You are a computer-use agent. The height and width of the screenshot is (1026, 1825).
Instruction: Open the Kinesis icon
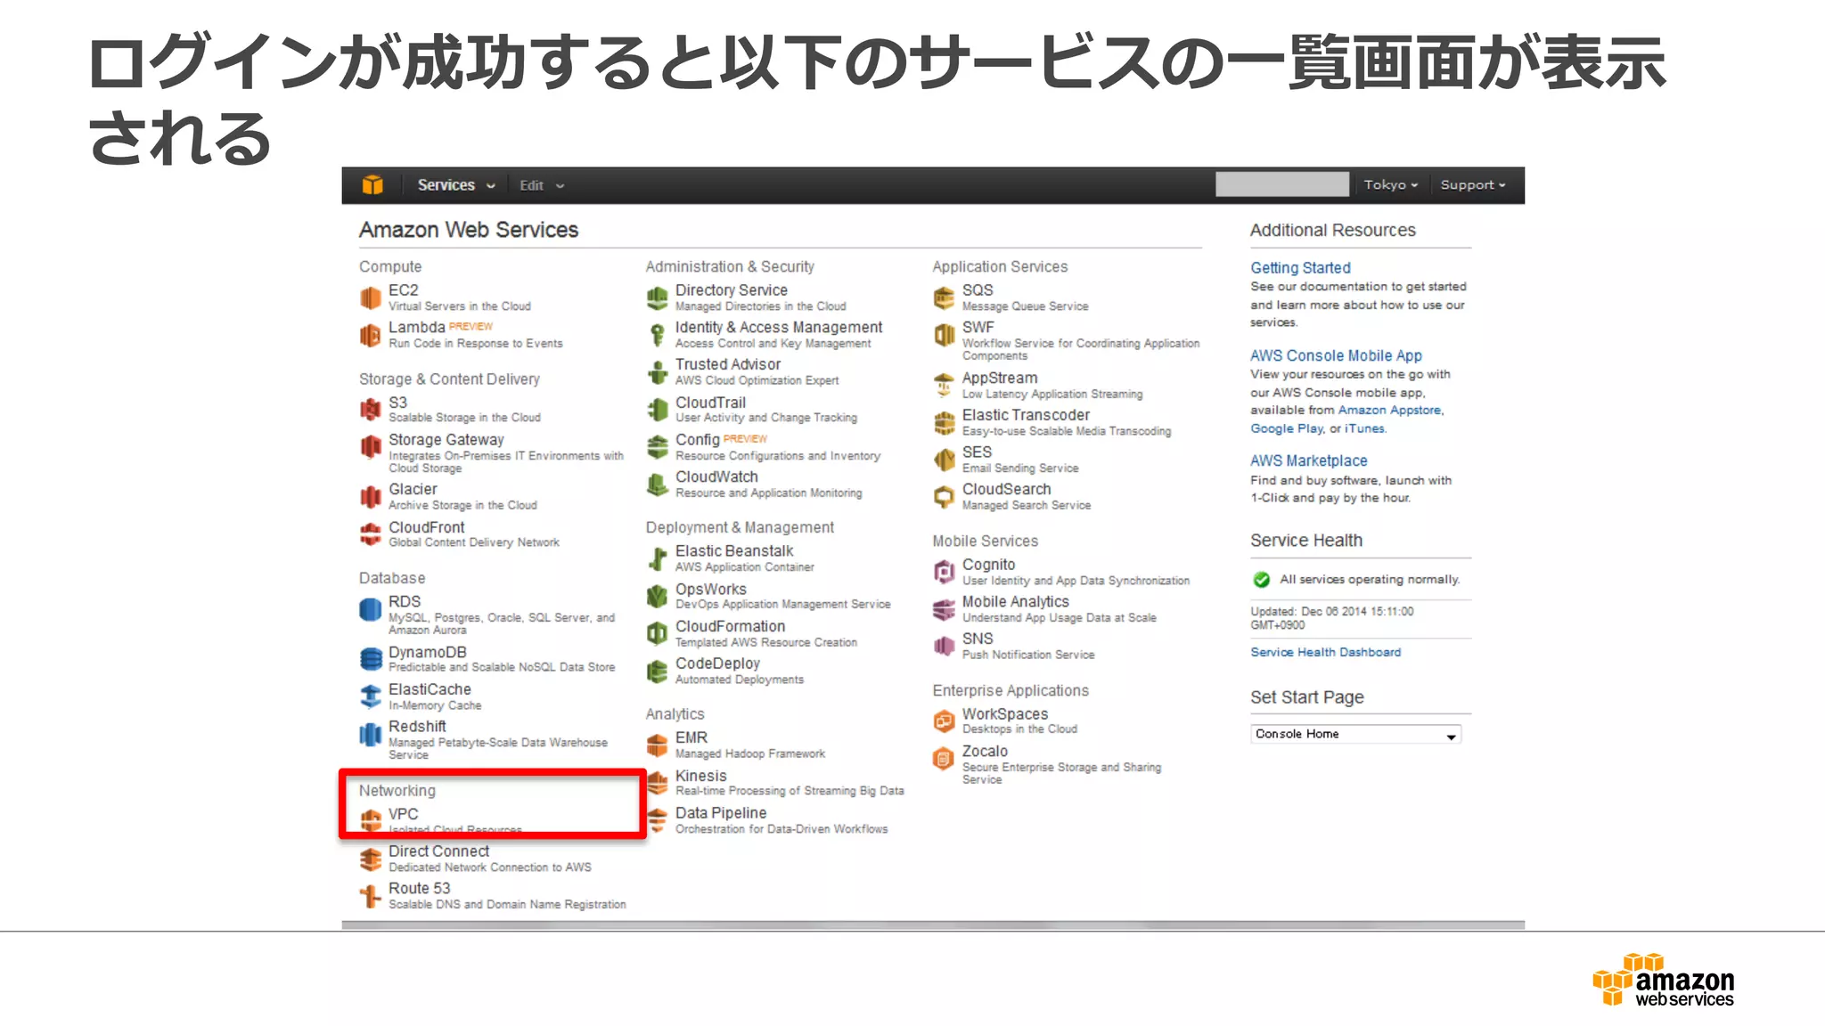[658, 784]
